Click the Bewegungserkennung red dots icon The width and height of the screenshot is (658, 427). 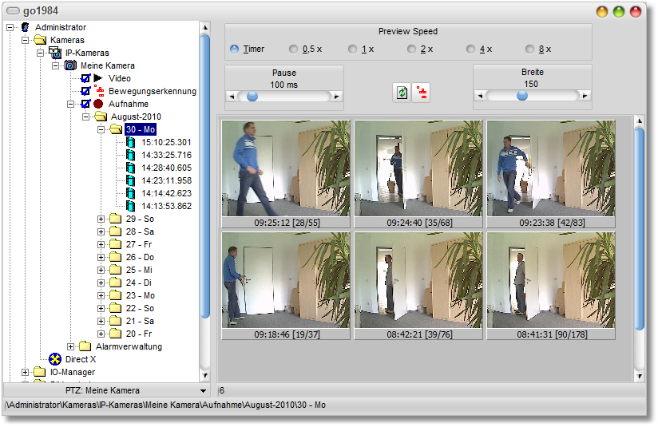[x=99, y=91]
